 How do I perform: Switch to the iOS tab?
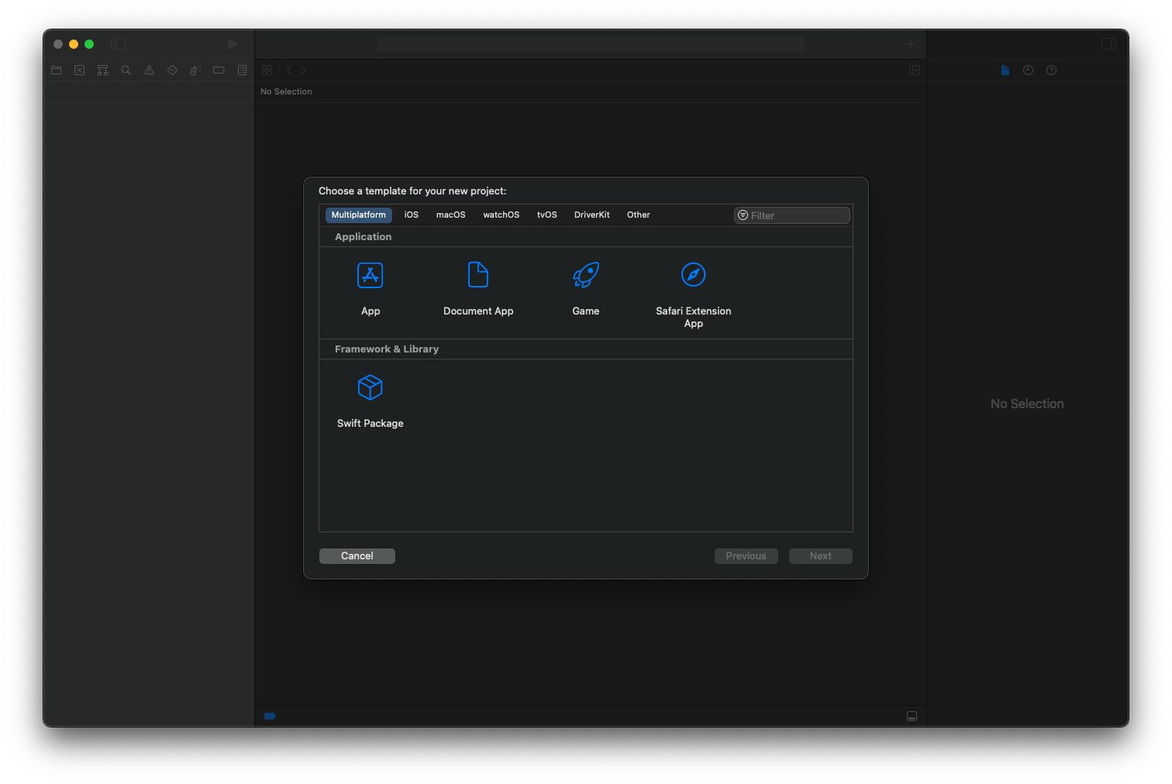pyautogui.click(x=412, y=215)
